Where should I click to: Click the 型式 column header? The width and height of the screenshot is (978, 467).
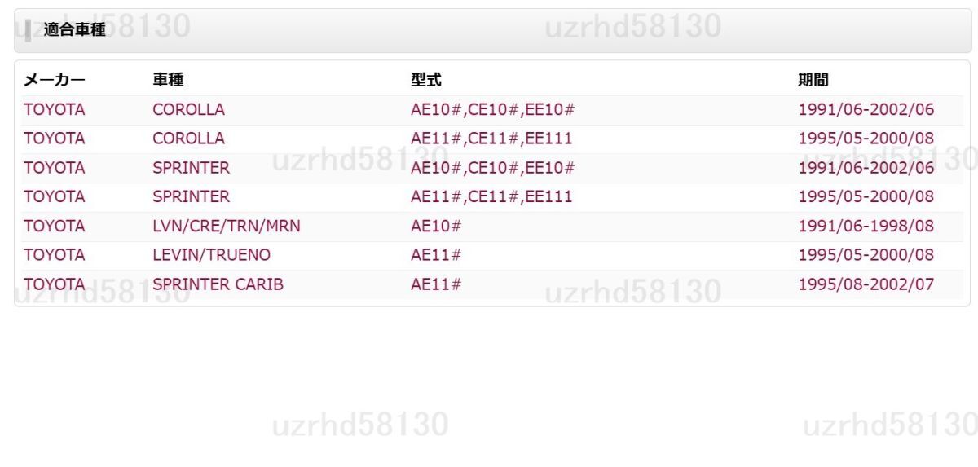click(425, 80)
